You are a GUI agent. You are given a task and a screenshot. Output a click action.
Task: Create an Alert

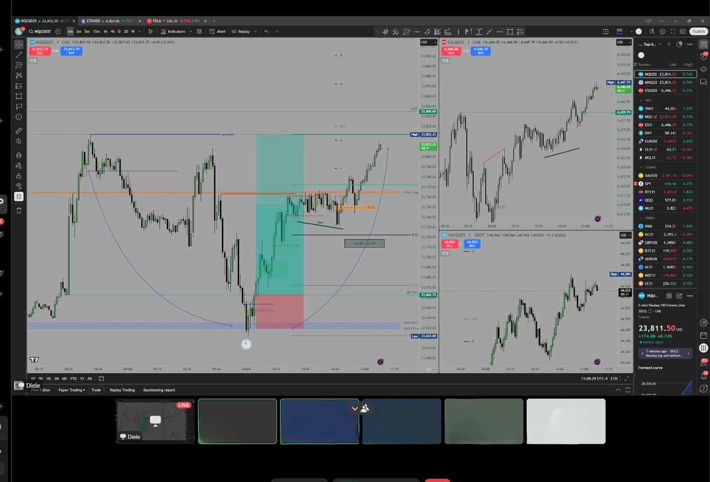click(x=217, y=31)
